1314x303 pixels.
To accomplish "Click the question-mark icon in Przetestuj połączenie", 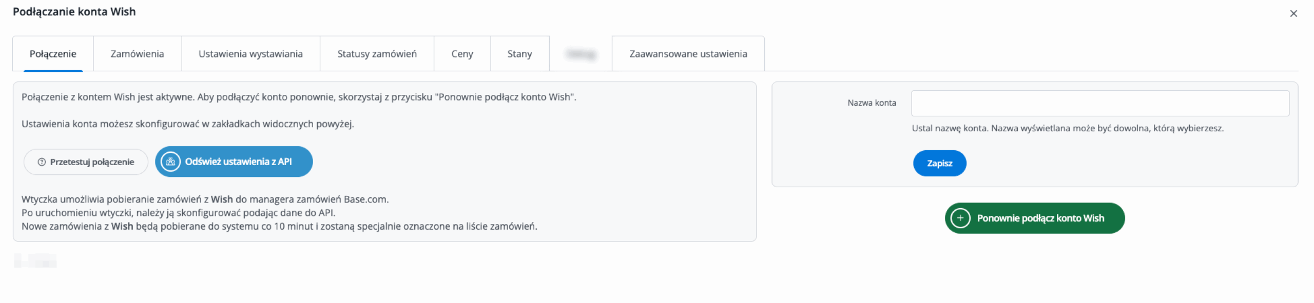I will 42,162.
